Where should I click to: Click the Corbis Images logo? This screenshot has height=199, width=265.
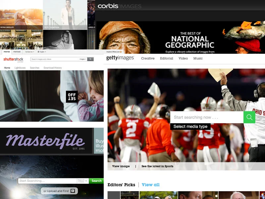pyautogui.click(x=119, y=6)
